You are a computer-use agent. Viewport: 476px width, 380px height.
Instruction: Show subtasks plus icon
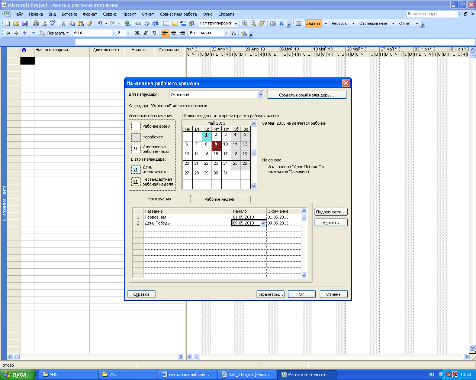click(x=25, y=33)
